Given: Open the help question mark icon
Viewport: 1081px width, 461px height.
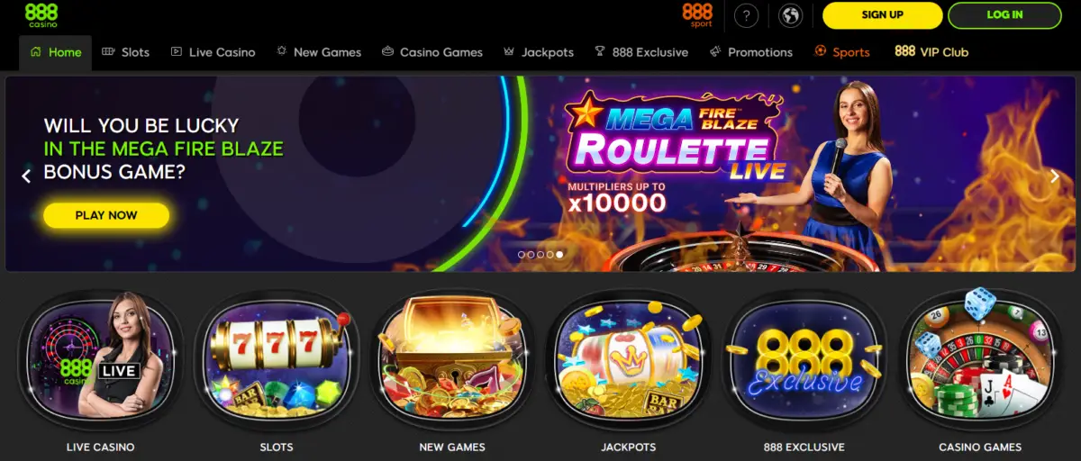Looking at the screenshot, I should pos(747,15).
